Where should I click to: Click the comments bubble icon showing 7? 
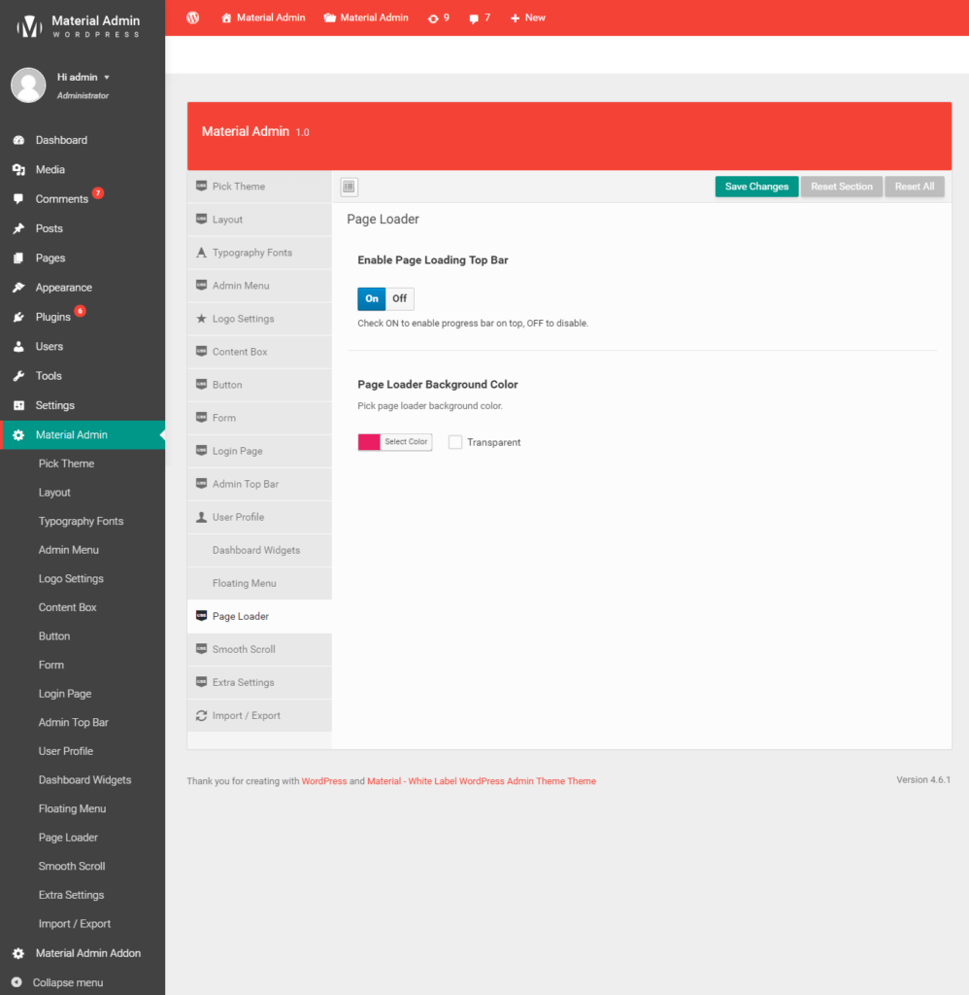[474, 18]
